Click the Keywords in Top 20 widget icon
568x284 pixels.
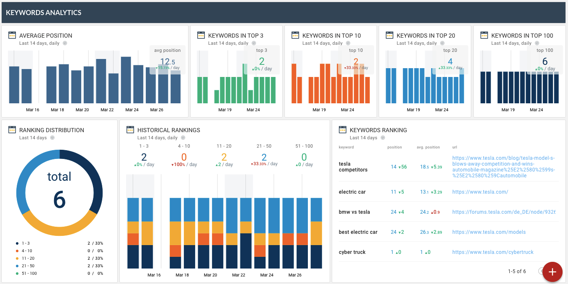point(390,35)
